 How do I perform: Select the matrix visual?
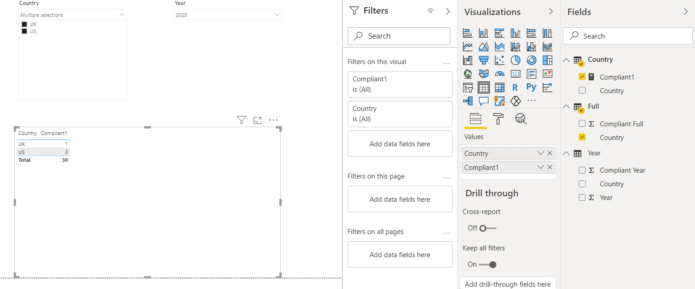[499, 87]
